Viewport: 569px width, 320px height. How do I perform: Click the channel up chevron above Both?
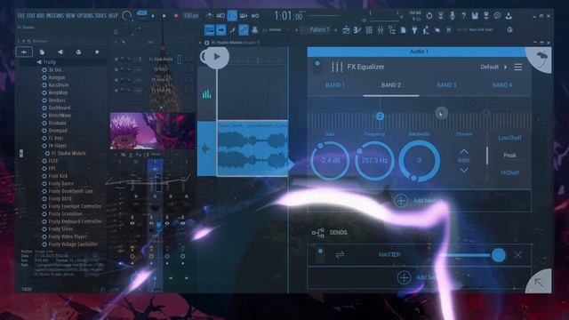[464, 151]
